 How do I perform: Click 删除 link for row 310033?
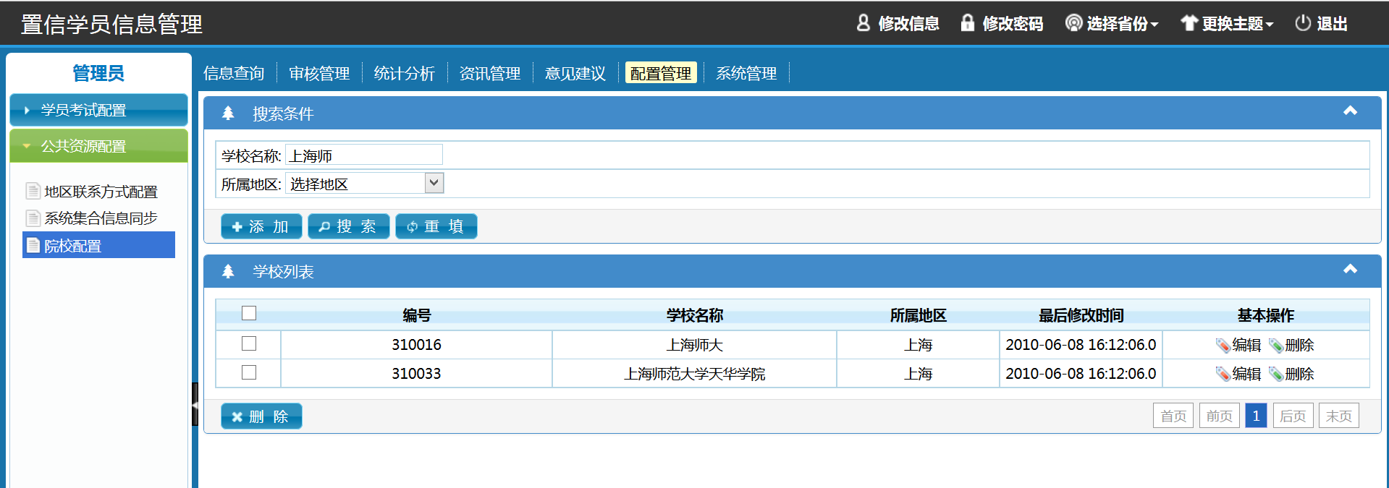(1299, 374)
